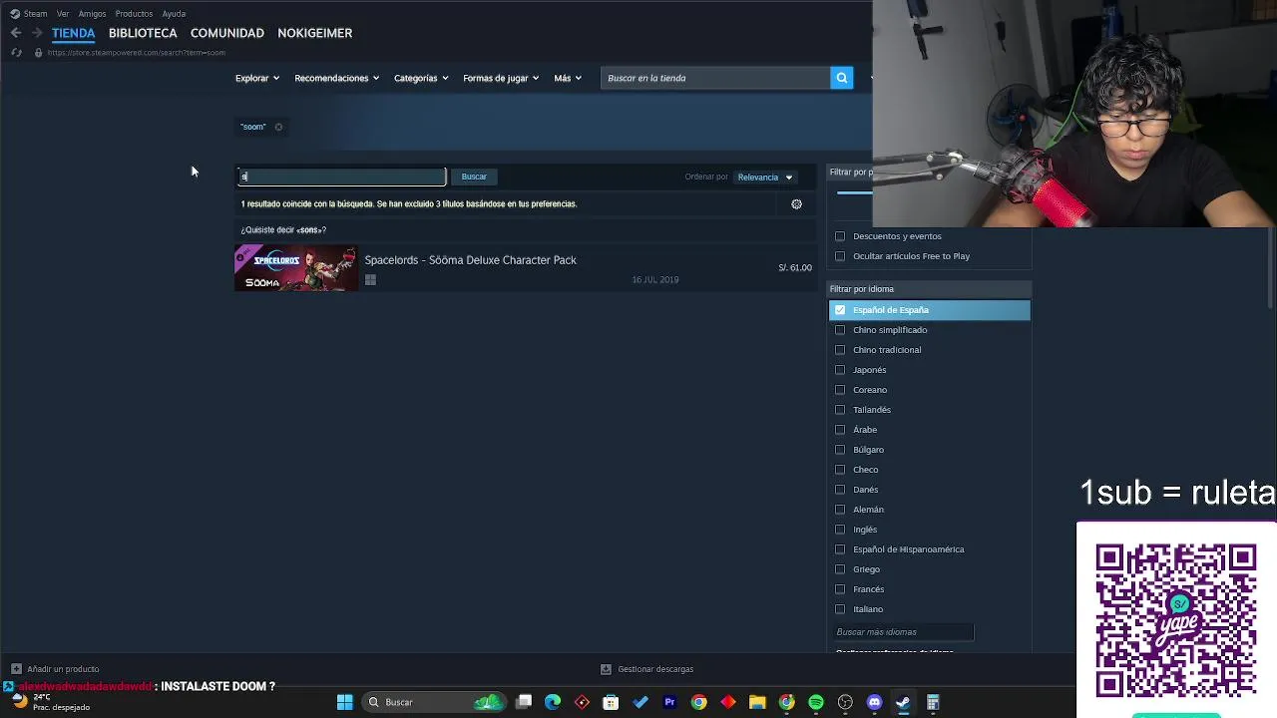Click Añadir un producto

coord(63,669)
